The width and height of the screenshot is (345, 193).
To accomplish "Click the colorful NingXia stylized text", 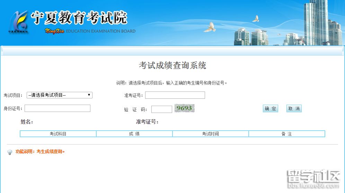I will [54, 31].
